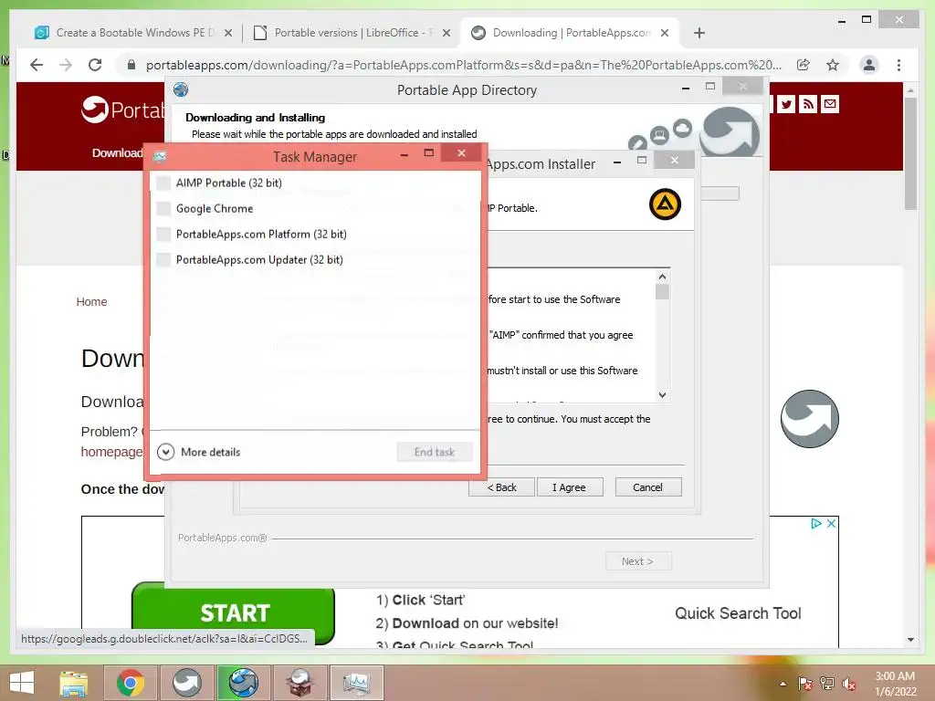Close the Task Manager window
This screenshot has height=701, width=935.
pyautogui.click(x=461, y=153)
